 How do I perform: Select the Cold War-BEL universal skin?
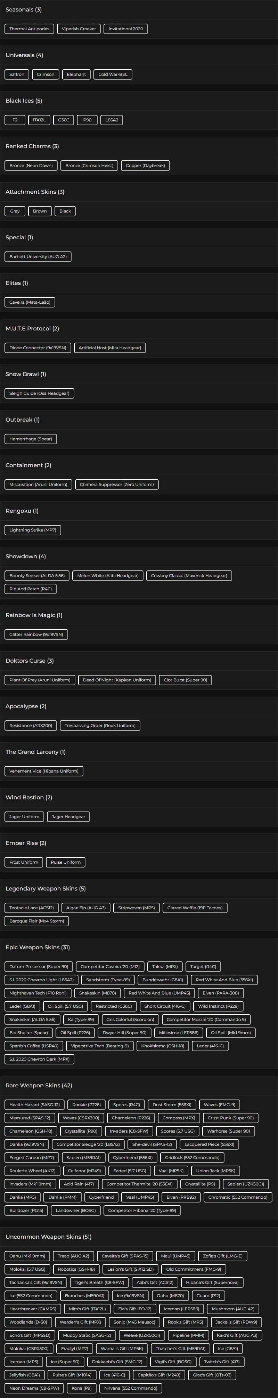[x=113, y=74]
